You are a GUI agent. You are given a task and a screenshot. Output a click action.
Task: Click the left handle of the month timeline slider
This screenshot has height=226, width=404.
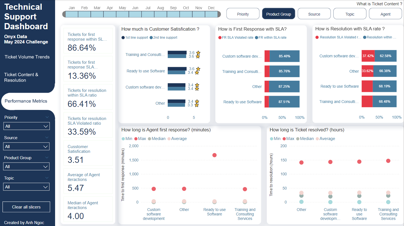(64, 14)
